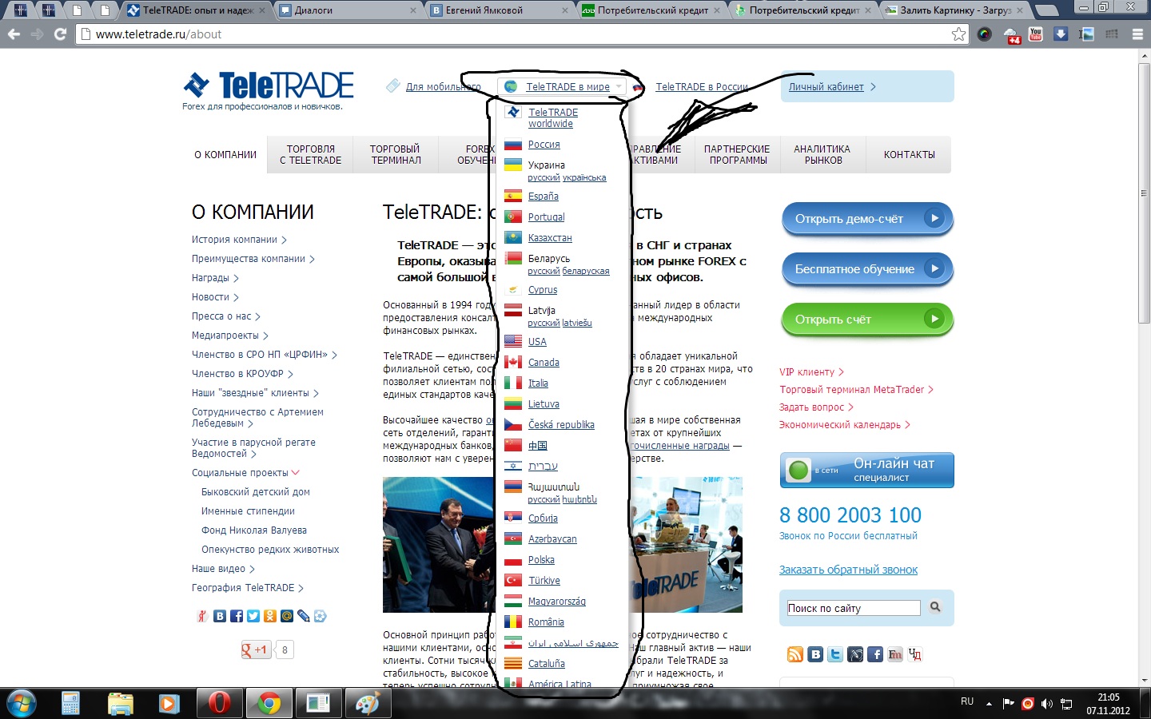Share via Odnoklassniki icon
Screen dimensions: 1151x719
pyautogui.click(x=270, y=616)
